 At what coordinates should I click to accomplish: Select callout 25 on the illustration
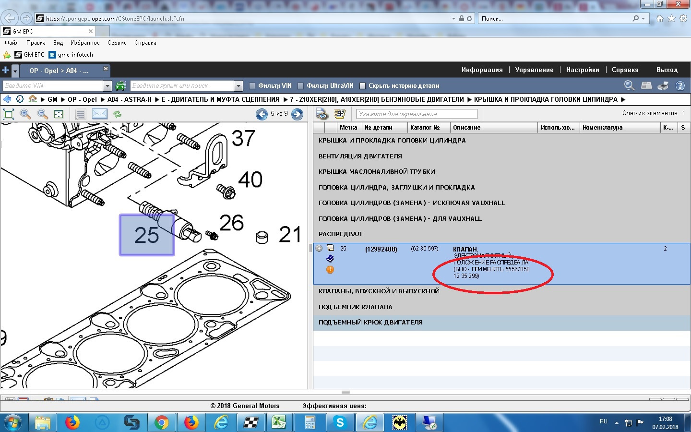coord(147,235)
